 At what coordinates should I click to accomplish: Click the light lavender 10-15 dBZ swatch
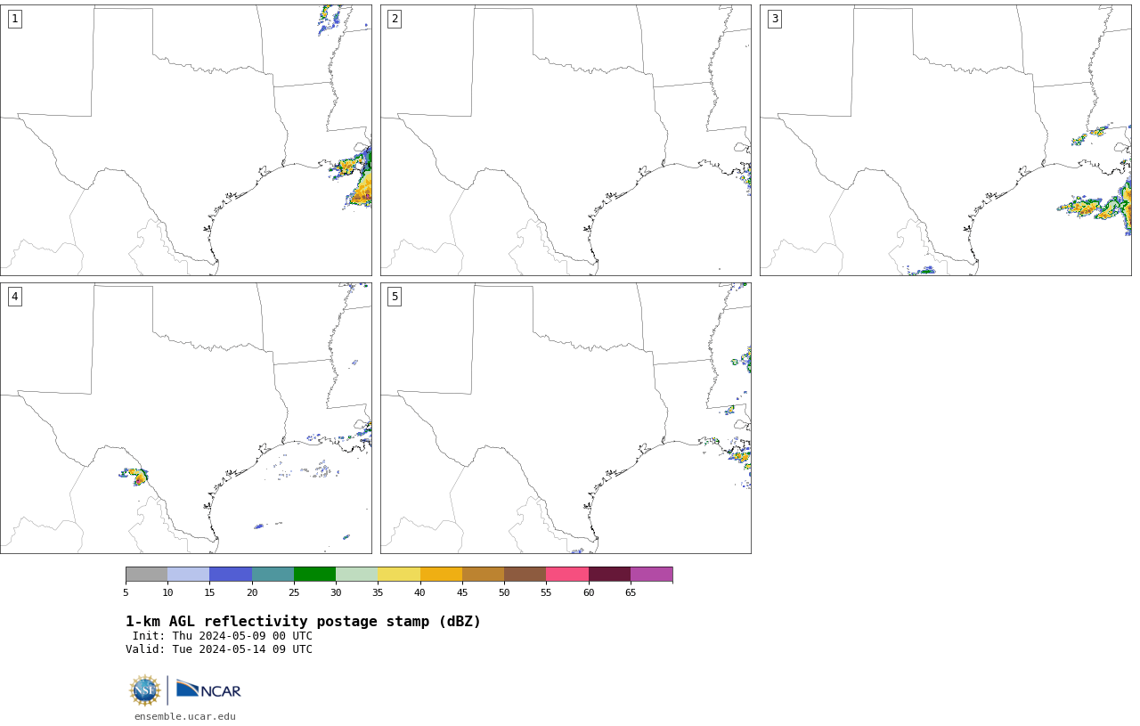point(189,575)
